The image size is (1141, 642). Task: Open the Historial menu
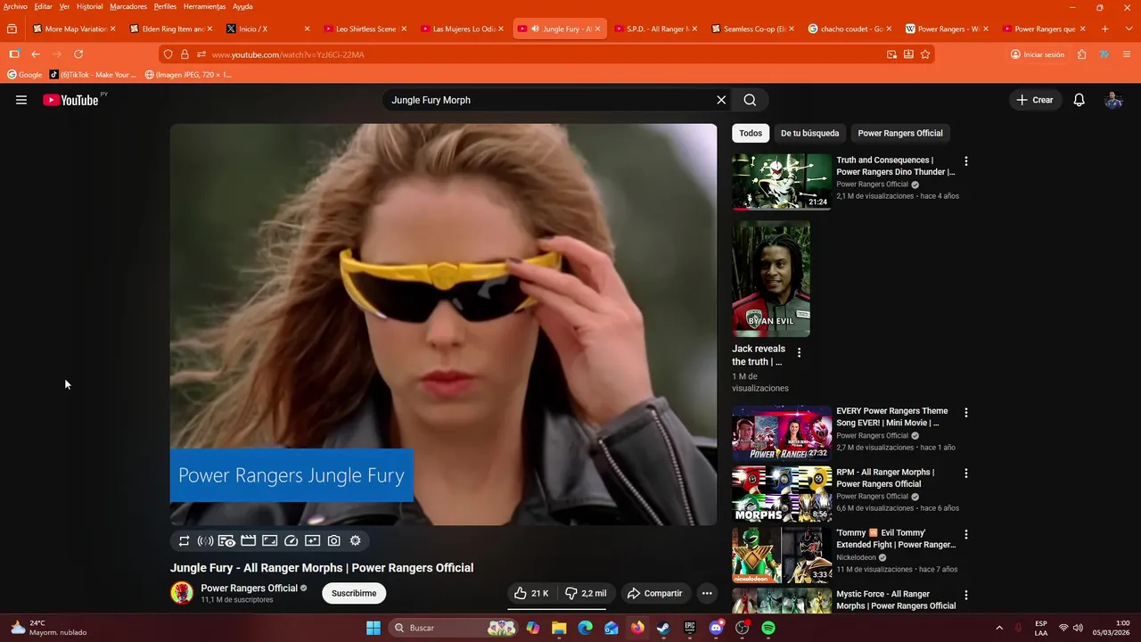pyautogui.click(x=89, y=6)
